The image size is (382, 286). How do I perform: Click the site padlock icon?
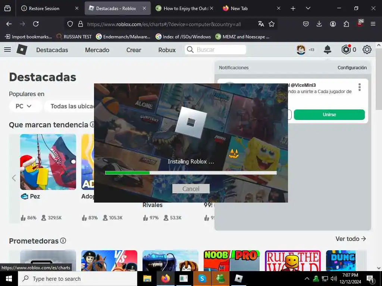click(x=81, y=24)
